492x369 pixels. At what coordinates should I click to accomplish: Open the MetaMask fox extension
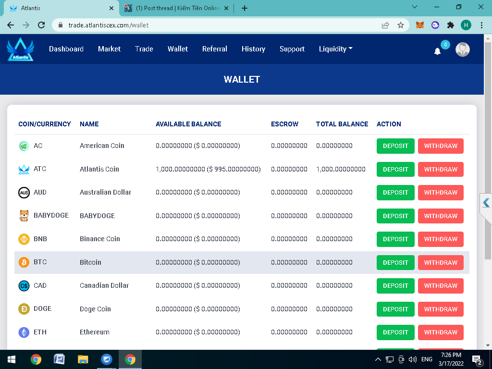coord(419,25)
